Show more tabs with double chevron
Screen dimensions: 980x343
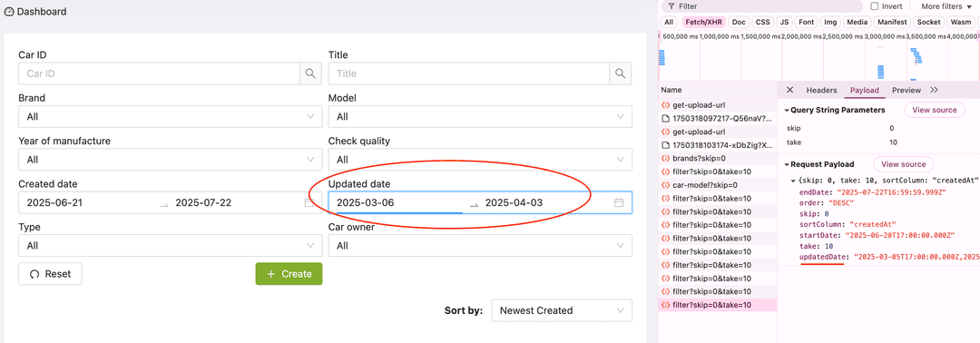pyautogui.click(x=934, y=90)
